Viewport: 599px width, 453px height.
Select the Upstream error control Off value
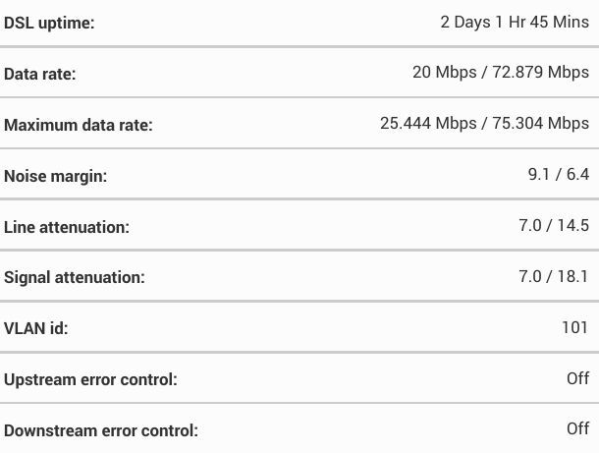point(578,379)
